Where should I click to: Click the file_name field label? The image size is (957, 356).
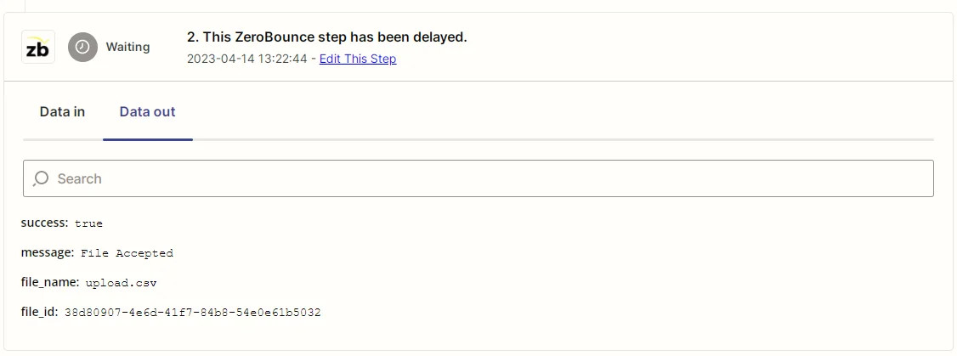pos(50,282)
